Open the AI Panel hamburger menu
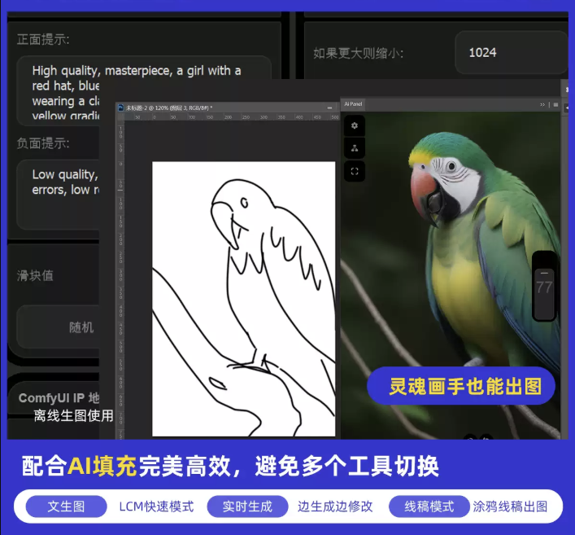 click(555, 105)
